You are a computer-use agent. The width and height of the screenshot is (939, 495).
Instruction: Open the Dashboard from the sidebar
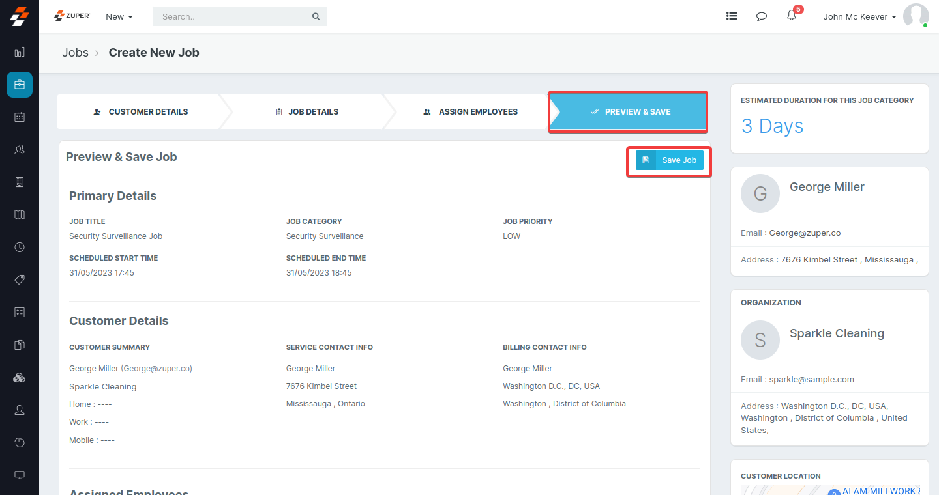[x=19, y=52]
